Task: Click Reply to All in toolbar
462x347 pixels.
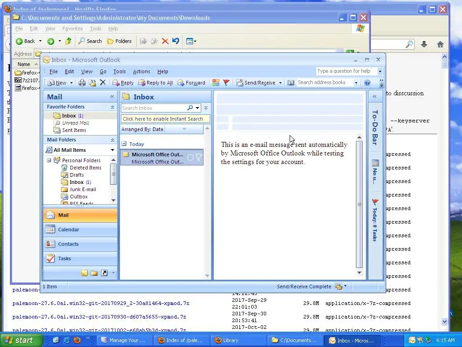Action: tap(155, 83)
